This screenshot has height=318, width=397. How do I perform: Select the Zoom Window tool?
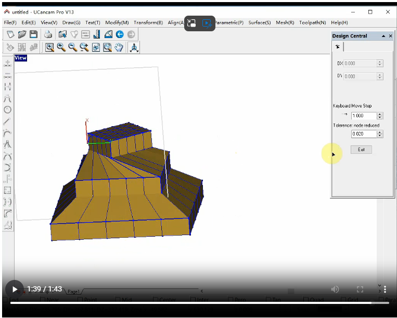click(50, 47)
